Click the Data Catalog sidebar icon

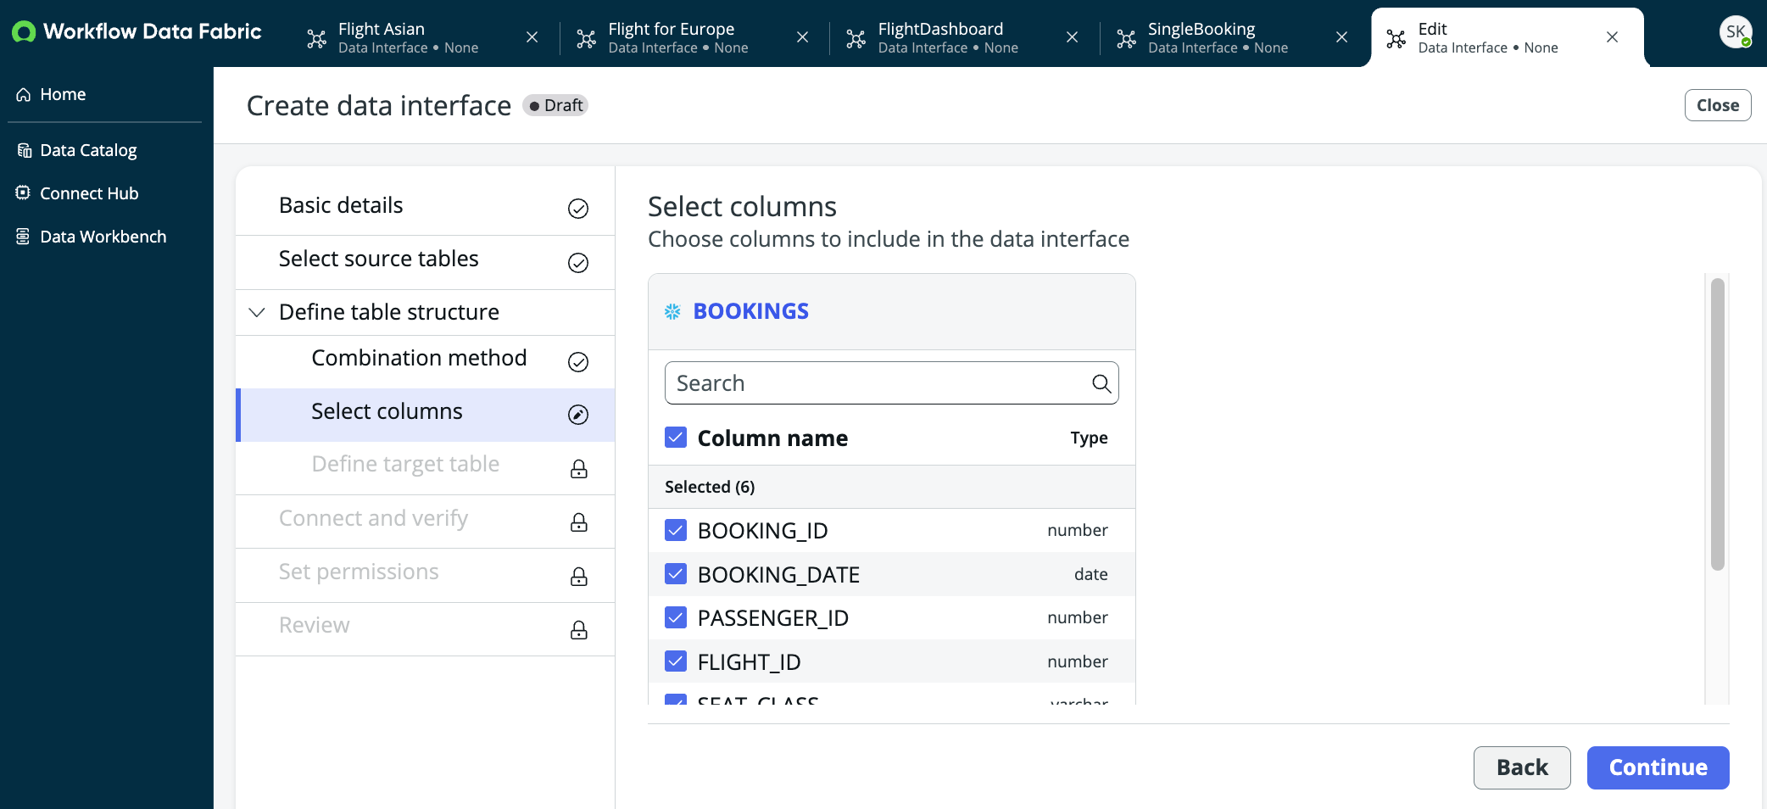24,151
